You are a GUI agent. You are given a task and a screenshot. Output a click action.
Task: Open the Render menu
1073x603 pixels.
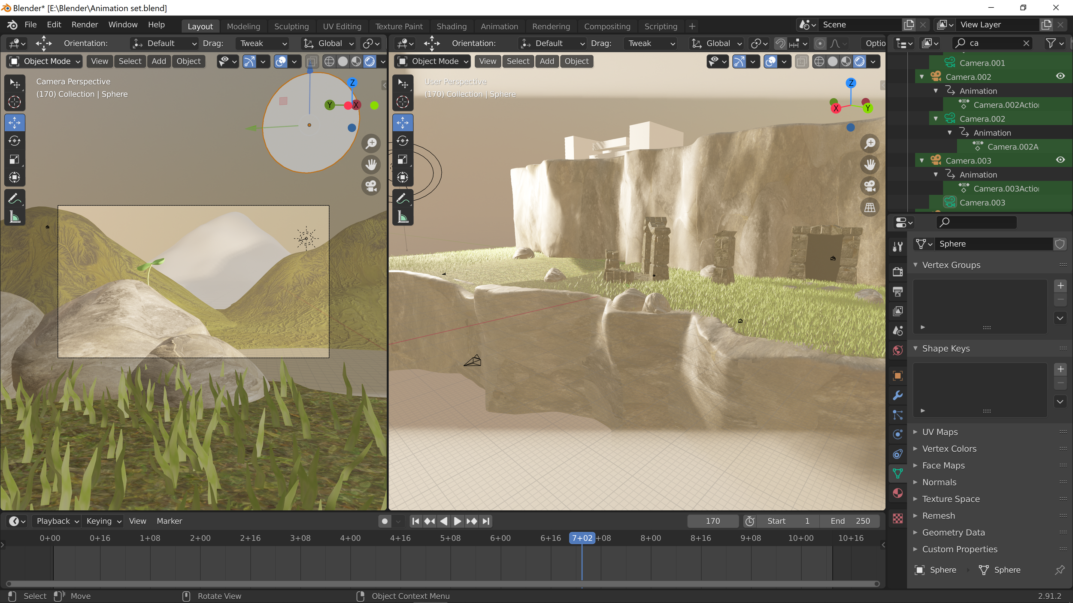click(85, 24)
